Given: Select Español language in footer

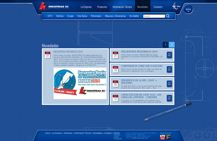Looking at the screenshot, I should click(117, 135).
